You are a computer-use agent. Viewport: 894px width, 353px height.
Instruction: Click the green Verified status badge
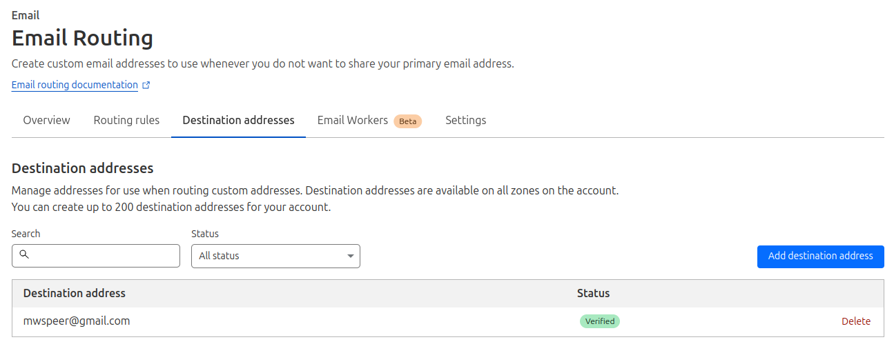[599, 321]
